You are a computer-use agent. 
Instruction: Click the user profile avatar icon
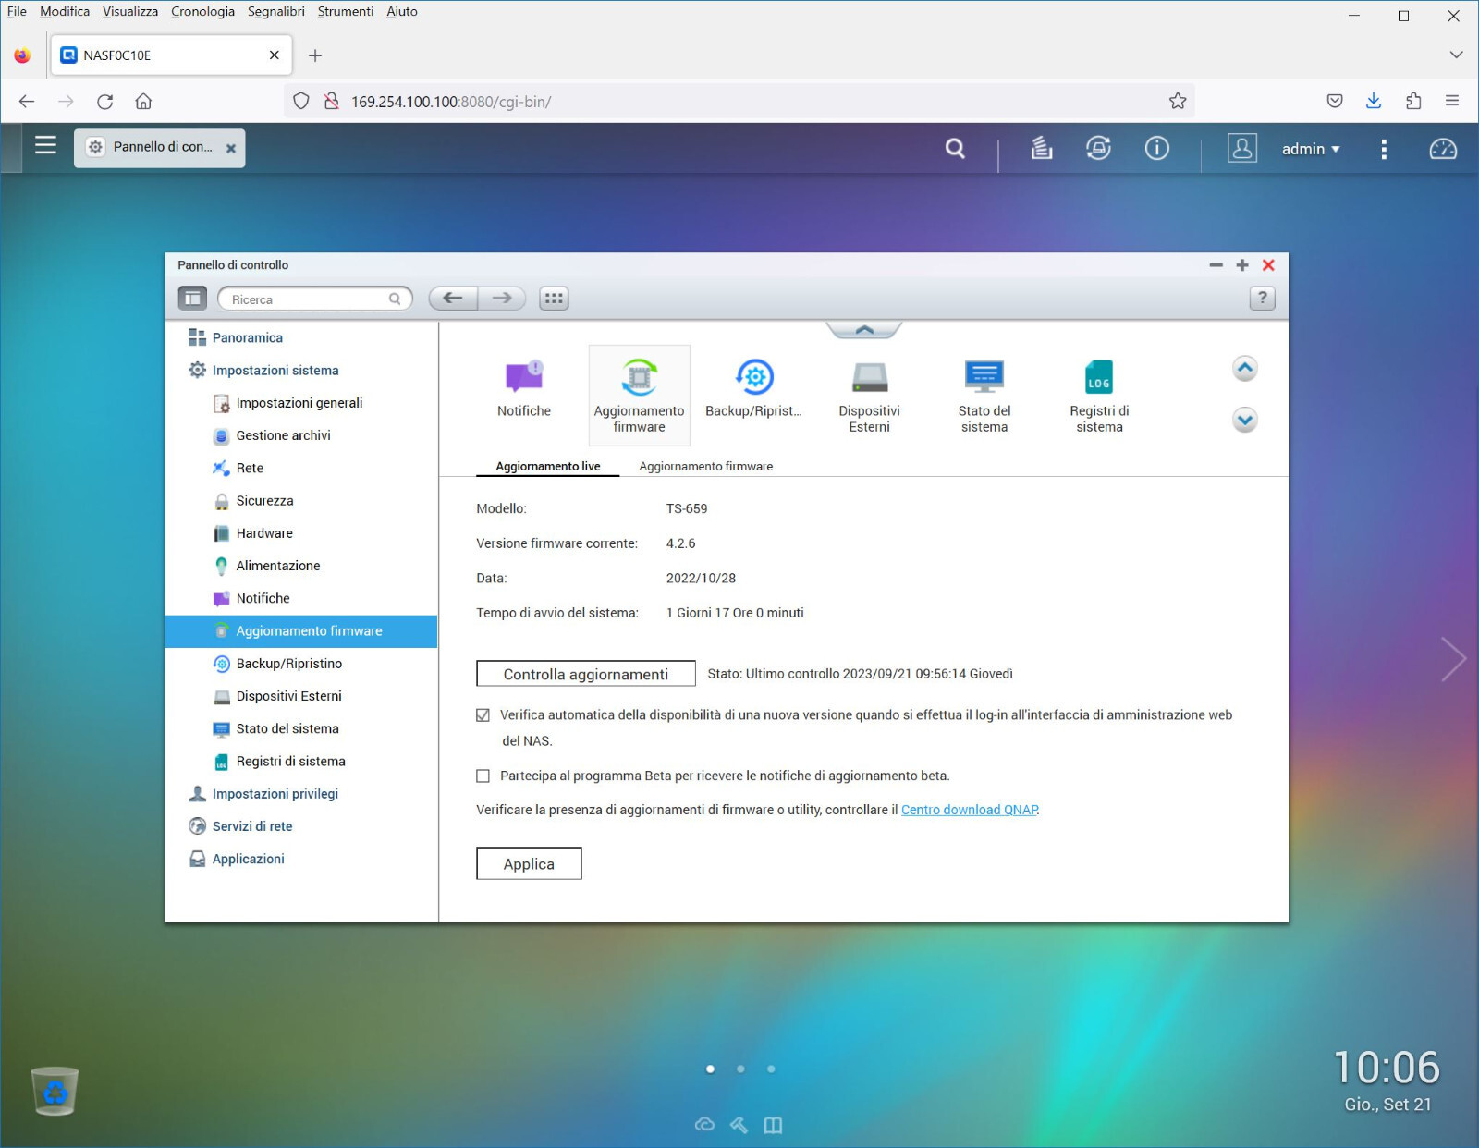pos(1241,148)
